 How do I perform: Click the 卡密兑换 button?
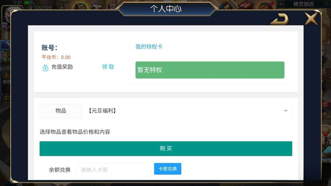[168, 169]
